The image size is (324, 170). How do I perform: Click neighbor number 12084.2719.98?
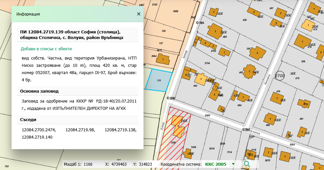coord(80,130)
